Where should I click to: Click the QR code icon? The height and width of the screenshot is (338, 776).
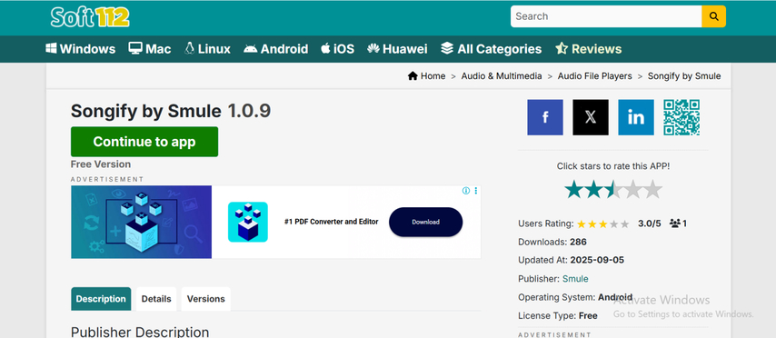[681, 117]
